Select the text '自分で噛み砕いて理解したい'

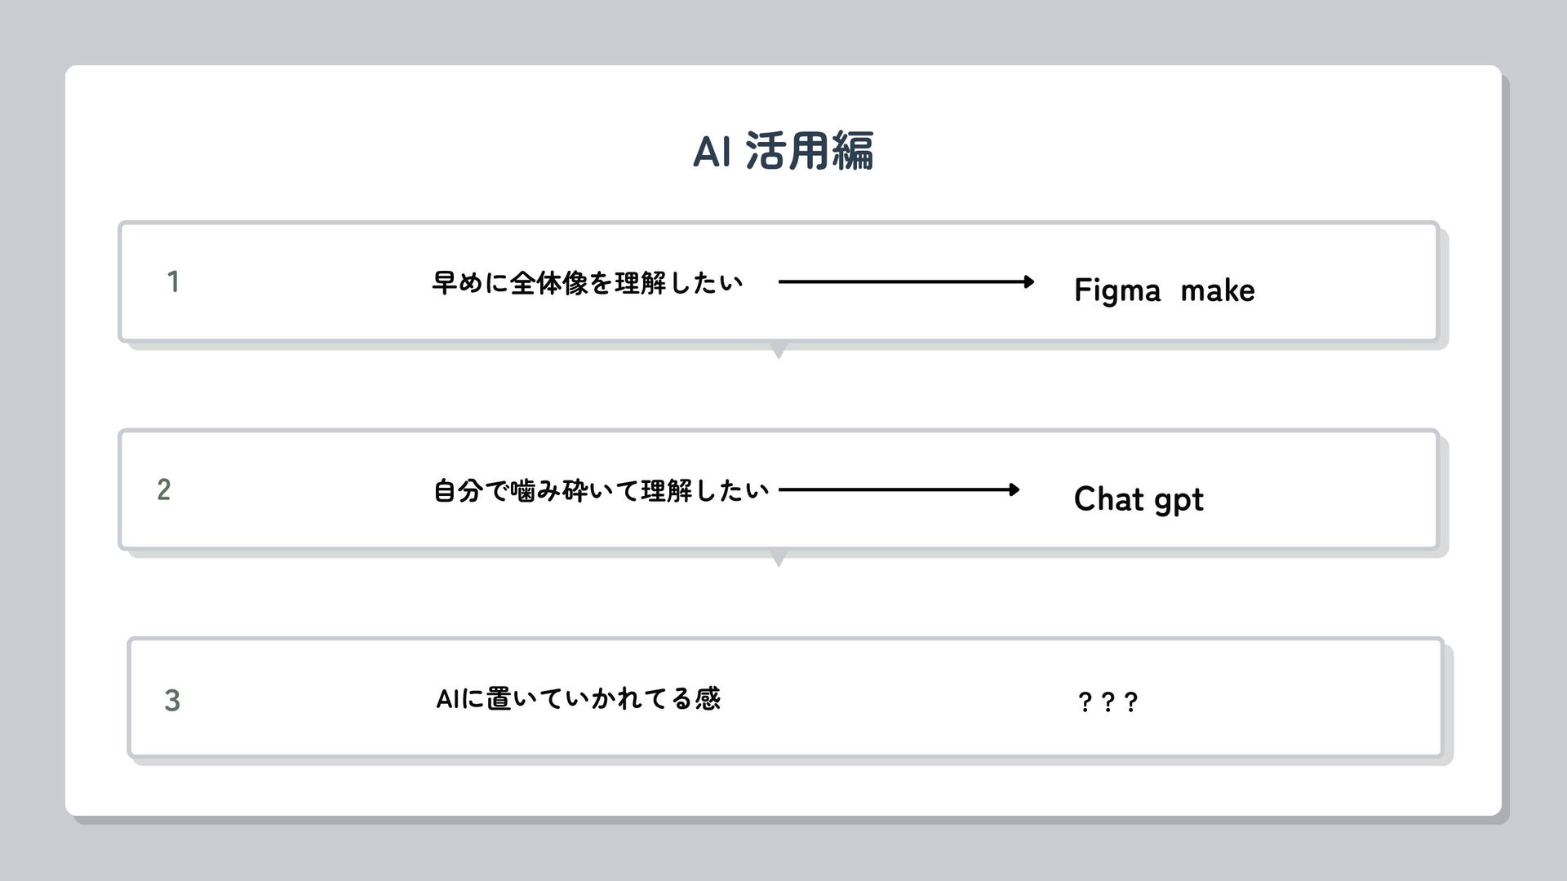tap(601, 491)
